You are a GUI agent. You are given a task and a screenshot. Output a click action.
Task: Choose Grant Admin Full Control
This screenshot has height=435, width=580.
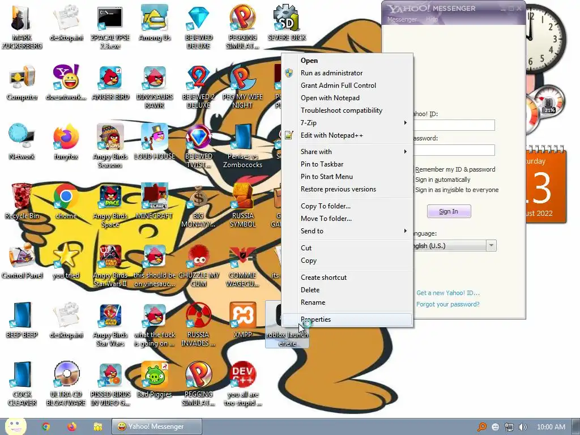coord(347,86)
